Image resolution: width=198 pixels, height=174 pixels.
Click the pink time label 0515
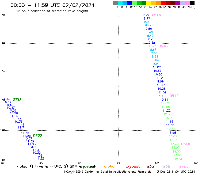coord(156,15)
